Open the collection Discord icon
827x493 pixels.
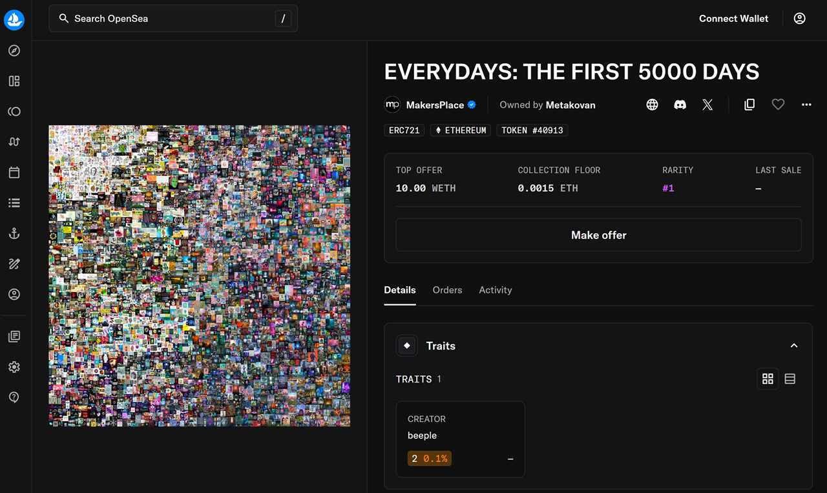680,104
